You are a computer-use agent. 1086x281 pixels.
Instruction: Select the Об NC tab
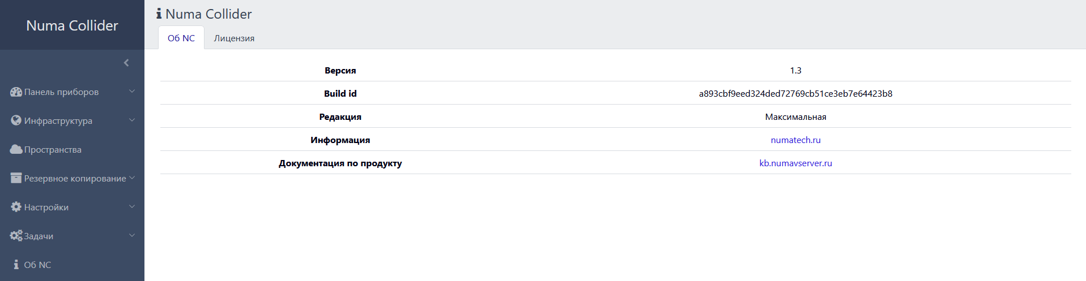181,38
